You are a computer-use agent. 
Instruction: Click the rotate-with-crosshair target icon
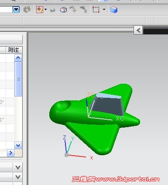73,10
